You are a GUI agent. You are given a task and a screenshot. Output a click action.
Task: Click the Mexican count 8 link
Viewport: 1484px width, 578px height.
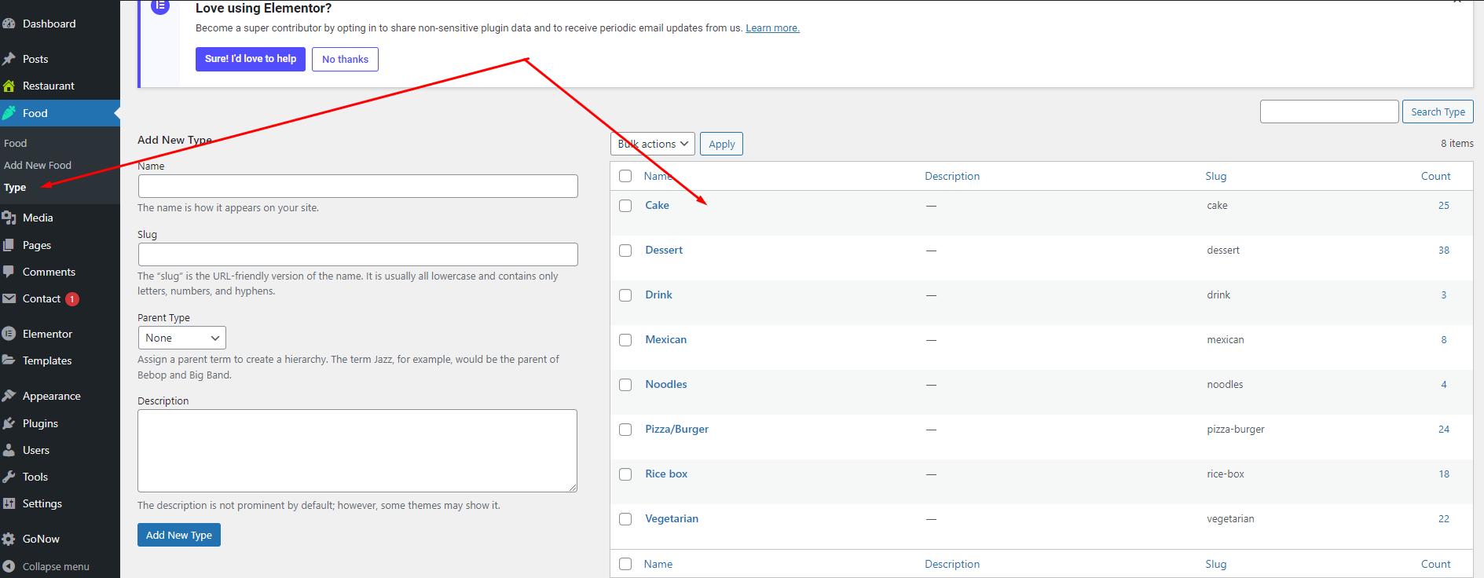(1444, 339)
